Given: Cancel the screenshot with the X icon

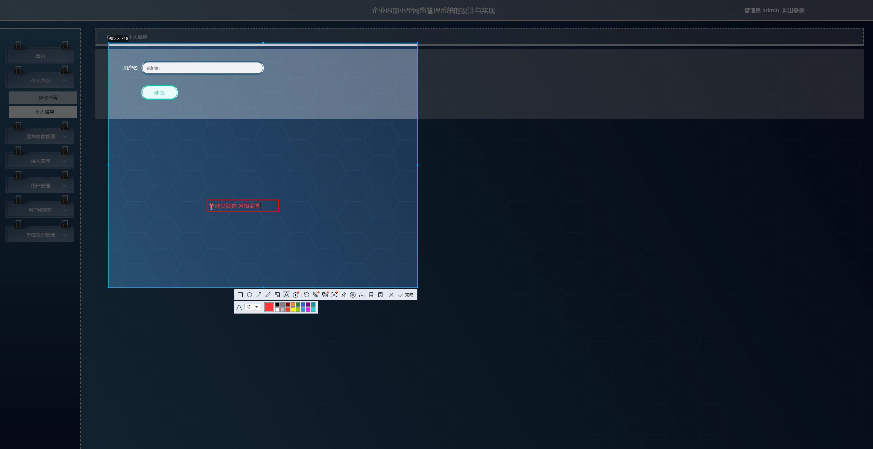Looking at the screenshot, I should click(391, 295).
